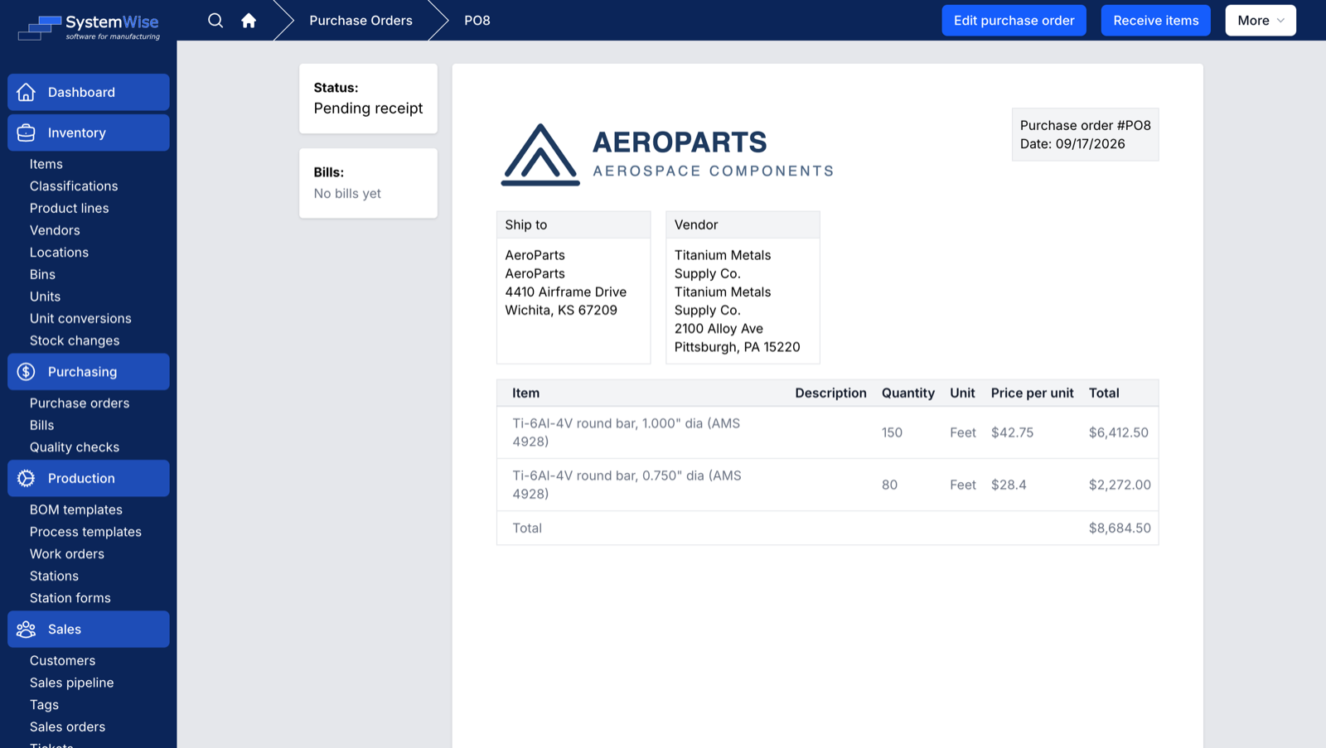Open Unit conversions in the sidebar
1326x748 pixels.
click(80, 318)
